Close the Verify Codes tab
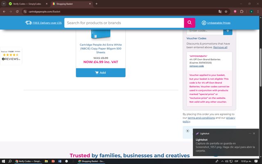 coord(47,4)
